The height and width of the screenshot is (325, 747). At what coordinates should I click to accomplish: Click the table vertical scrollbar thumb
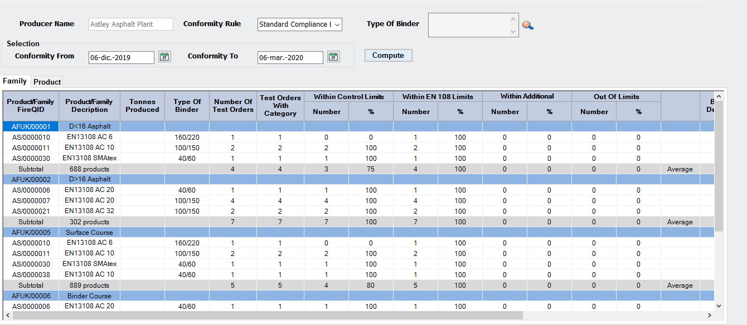pos(718,166)
